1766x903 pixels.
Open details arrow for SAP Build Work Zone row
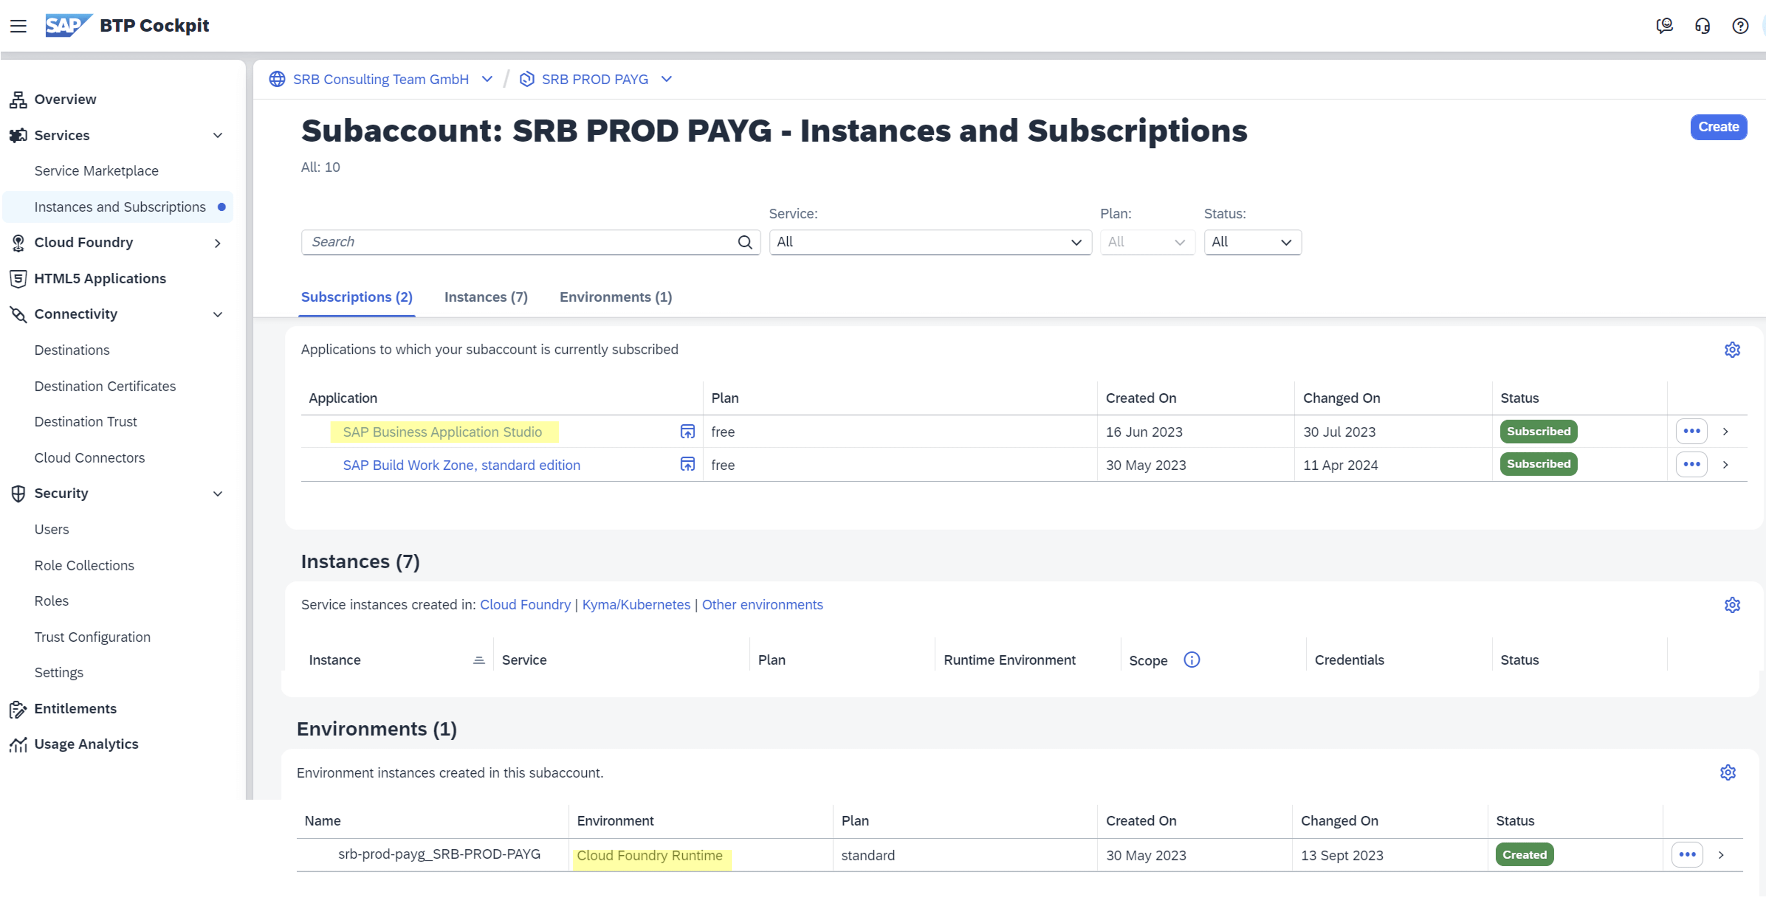click(x=1725, y=465)
